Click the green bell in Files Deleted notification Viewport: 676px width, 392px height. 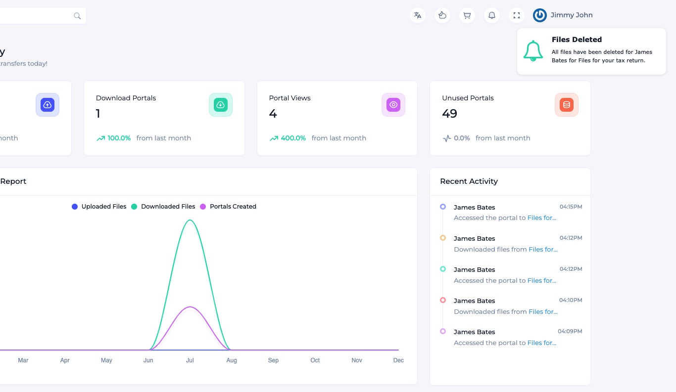(x=533, y=51)
